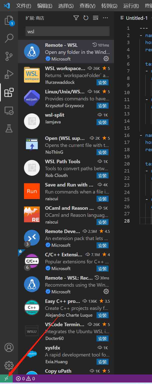Open the Testing flask icon

(9, 128)
